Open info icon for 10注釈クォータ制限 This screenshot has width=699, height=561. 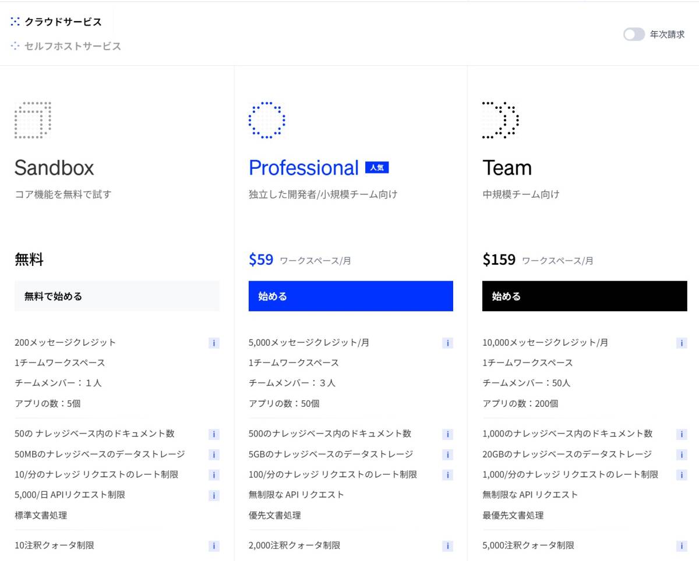point(214,546)
